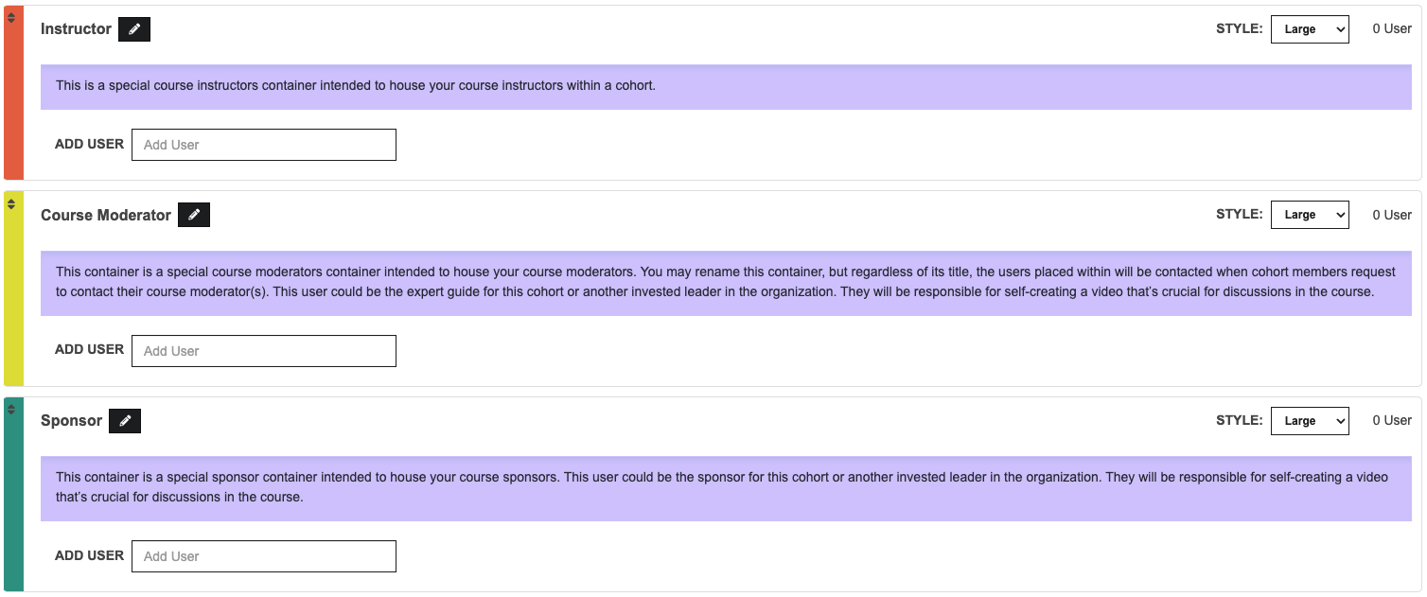Click the Course Moderator 0 User count
This screenshot has width=1427, height=597.
1392,215
